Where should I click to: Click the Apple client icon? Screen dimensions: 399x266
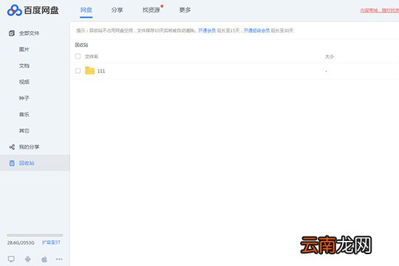pyautogui.click(x=44, y=259)
